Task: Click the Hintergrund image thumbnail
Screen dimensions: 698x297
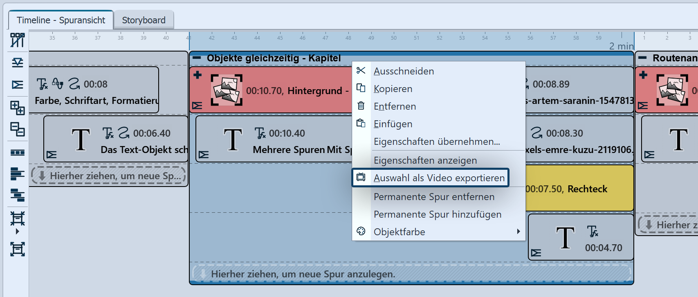Action: [x=227, y=90]
